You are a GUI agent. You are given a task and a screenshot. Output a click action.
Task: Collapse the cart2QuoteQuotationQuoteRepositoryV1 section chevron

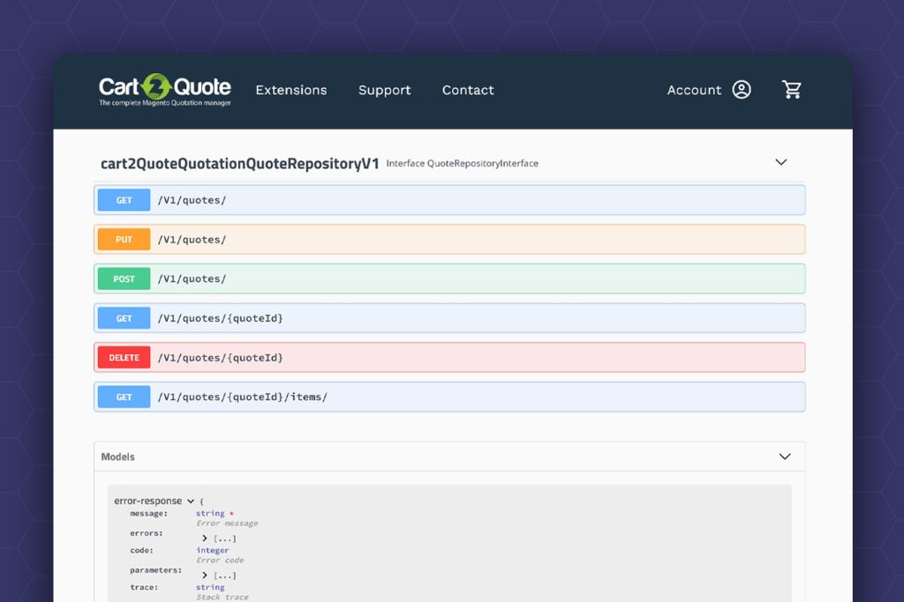pyautogui.click(x=780, y=162)
